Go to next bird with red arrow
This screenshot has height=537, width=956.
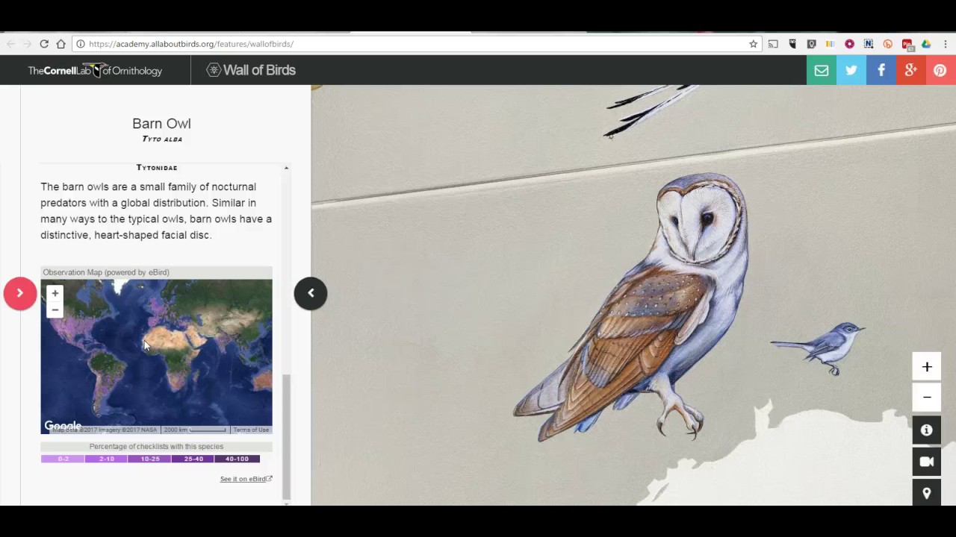tap(20, 293)
